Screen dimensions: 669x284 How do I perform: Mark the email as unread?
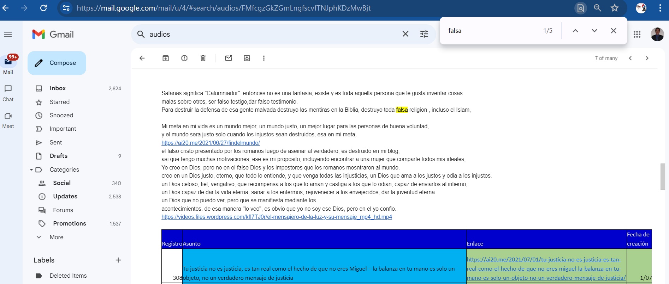[229, 58]
